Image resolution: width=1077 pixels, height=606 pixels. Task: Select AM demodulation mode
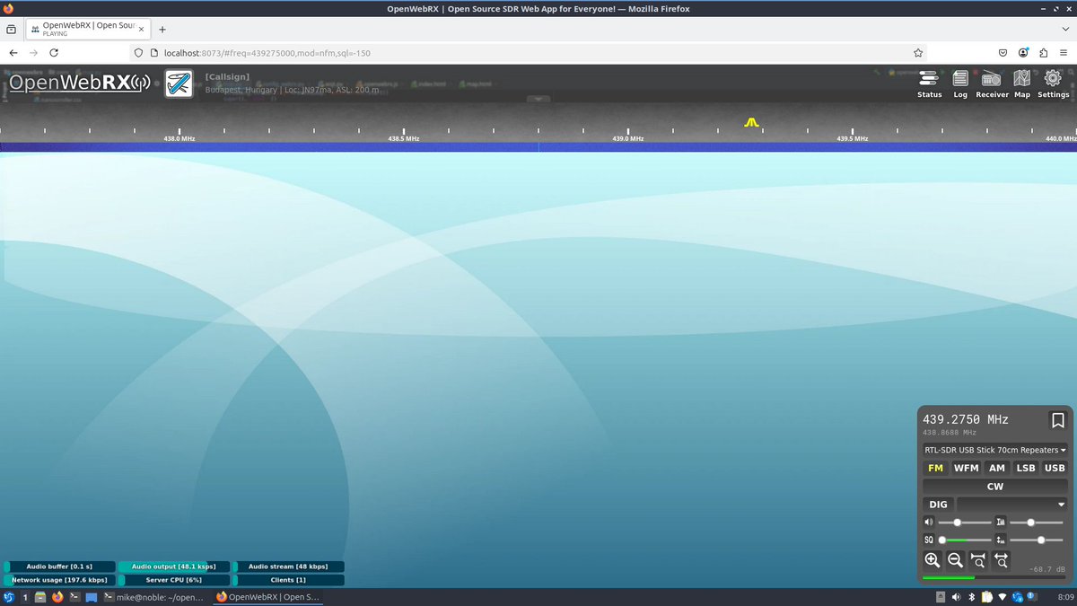click(997, 468)
